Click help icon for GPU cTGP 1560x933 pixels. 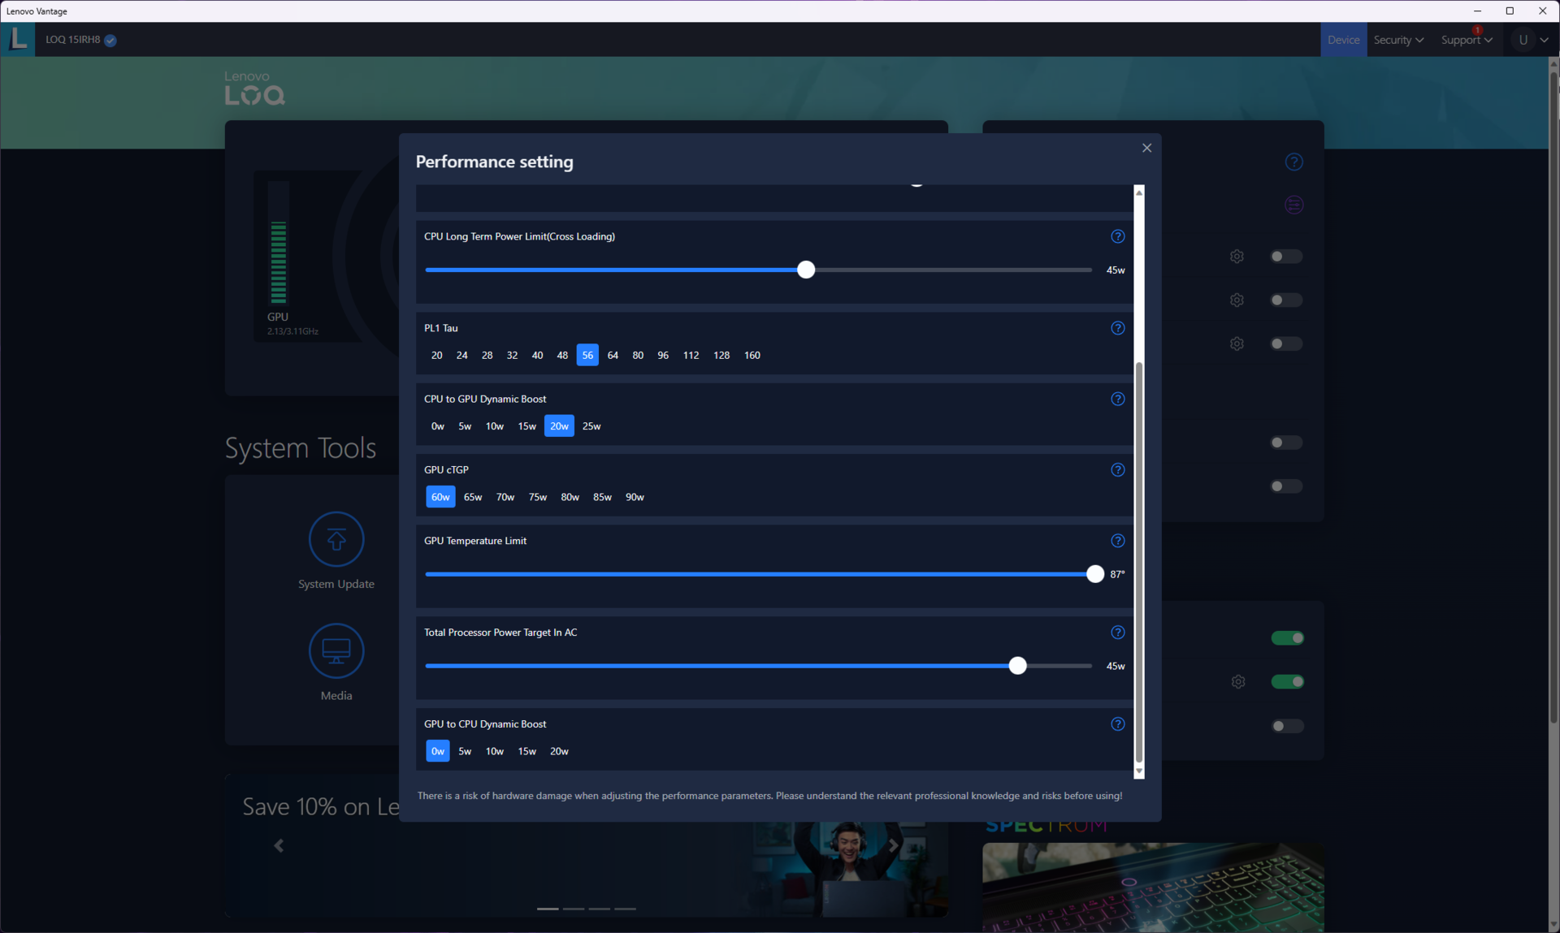(1117, 470)
